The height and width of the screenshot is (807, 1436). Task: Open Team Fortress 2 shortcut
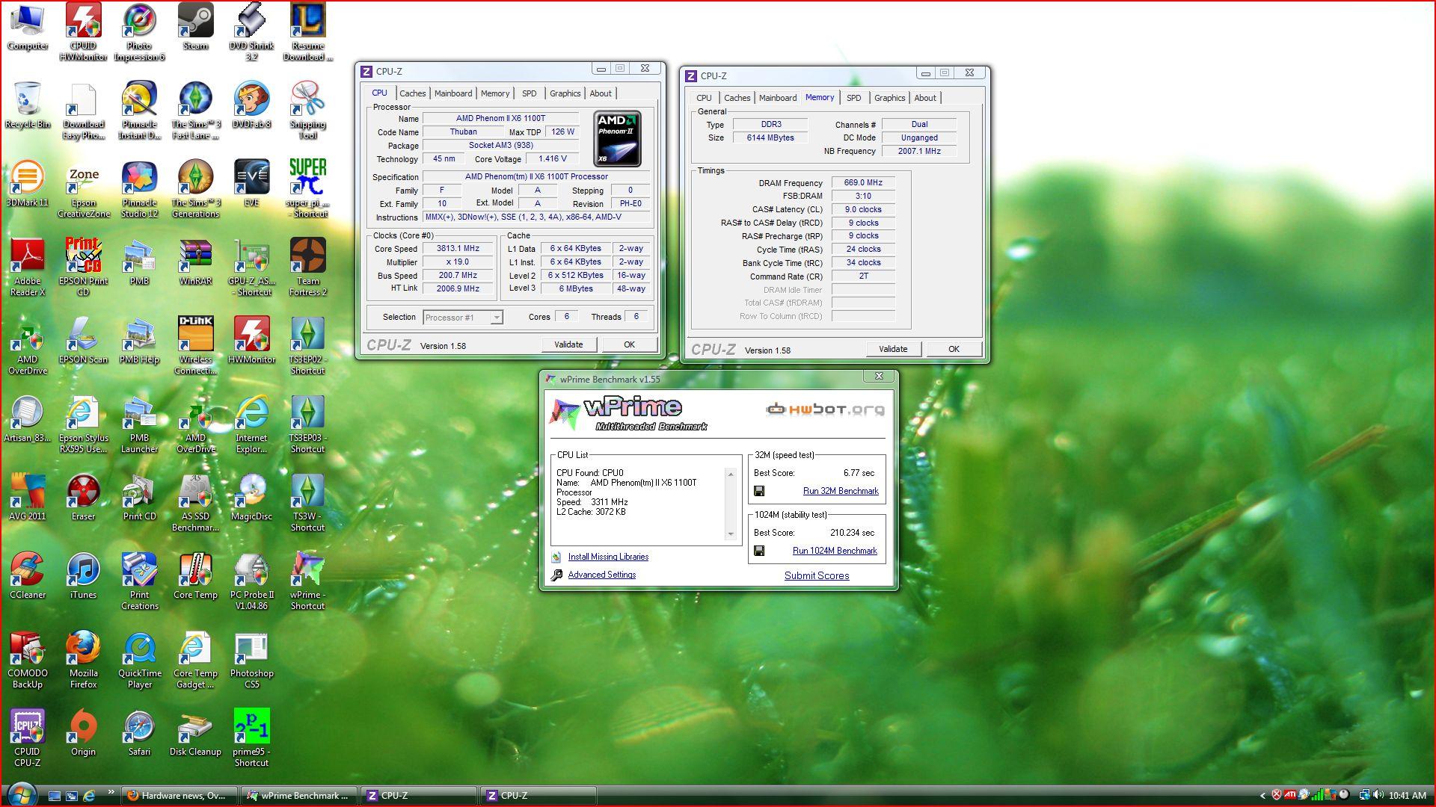pyautogui.click(x=307, y=267)
